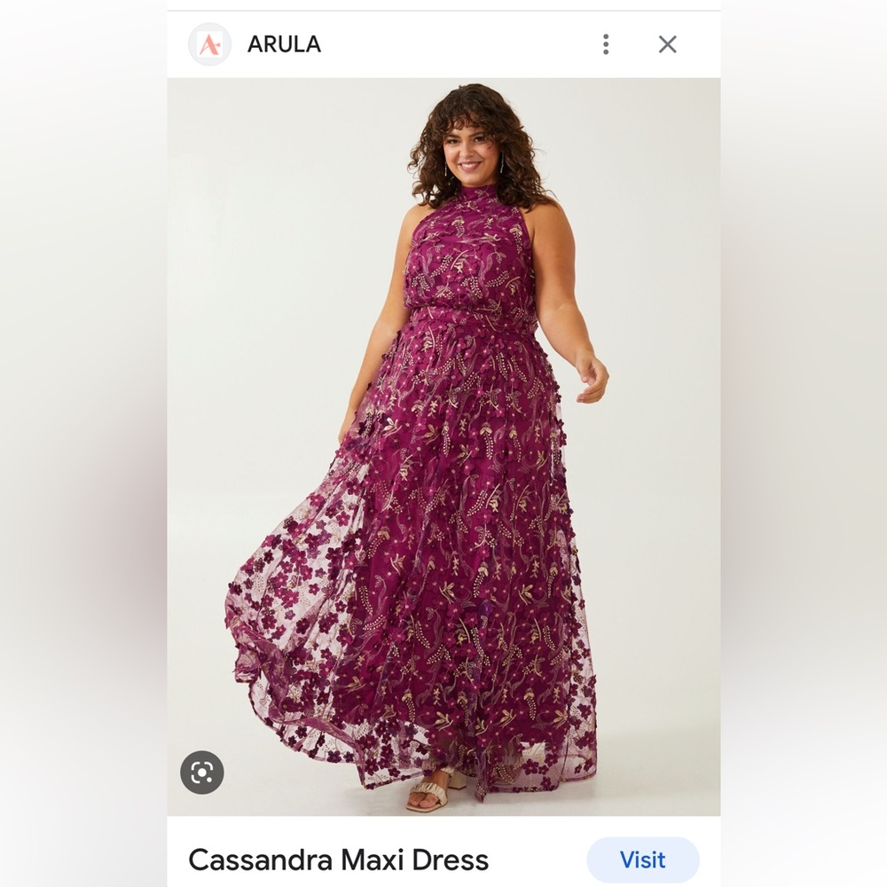Image resolution: width=887 pixels, height=887 pixels.
Task: Click the word Dress in the title
Action: click(451, 860)
